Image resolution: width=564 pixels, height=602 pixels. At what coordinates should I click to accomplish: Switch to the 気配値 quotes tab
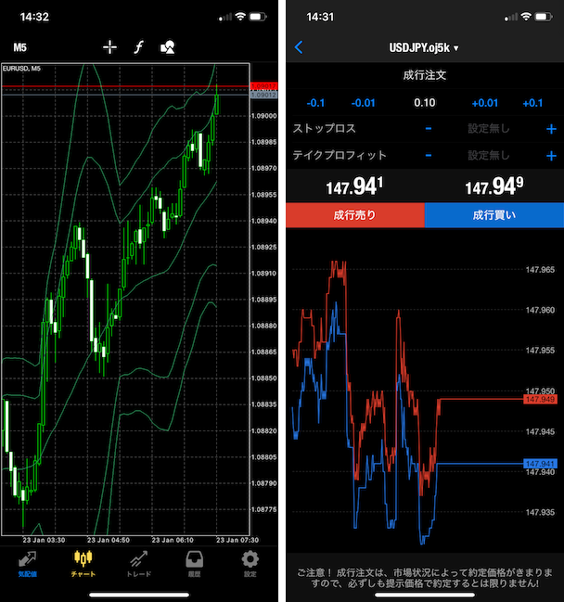tap(27, 564)
